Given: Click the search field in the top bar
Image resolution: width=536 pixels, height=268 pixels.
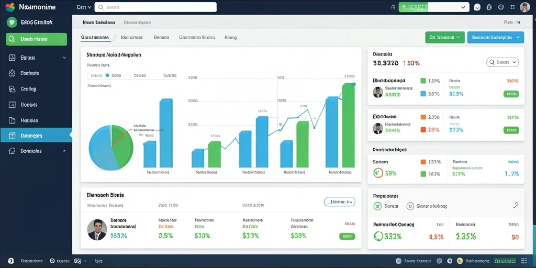Looking at the screenshot, I should pyautogui.click(x=155, y=7).
